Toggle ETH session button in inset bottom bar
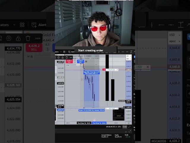Screen dimensions: 190x143 click(119, 127)
